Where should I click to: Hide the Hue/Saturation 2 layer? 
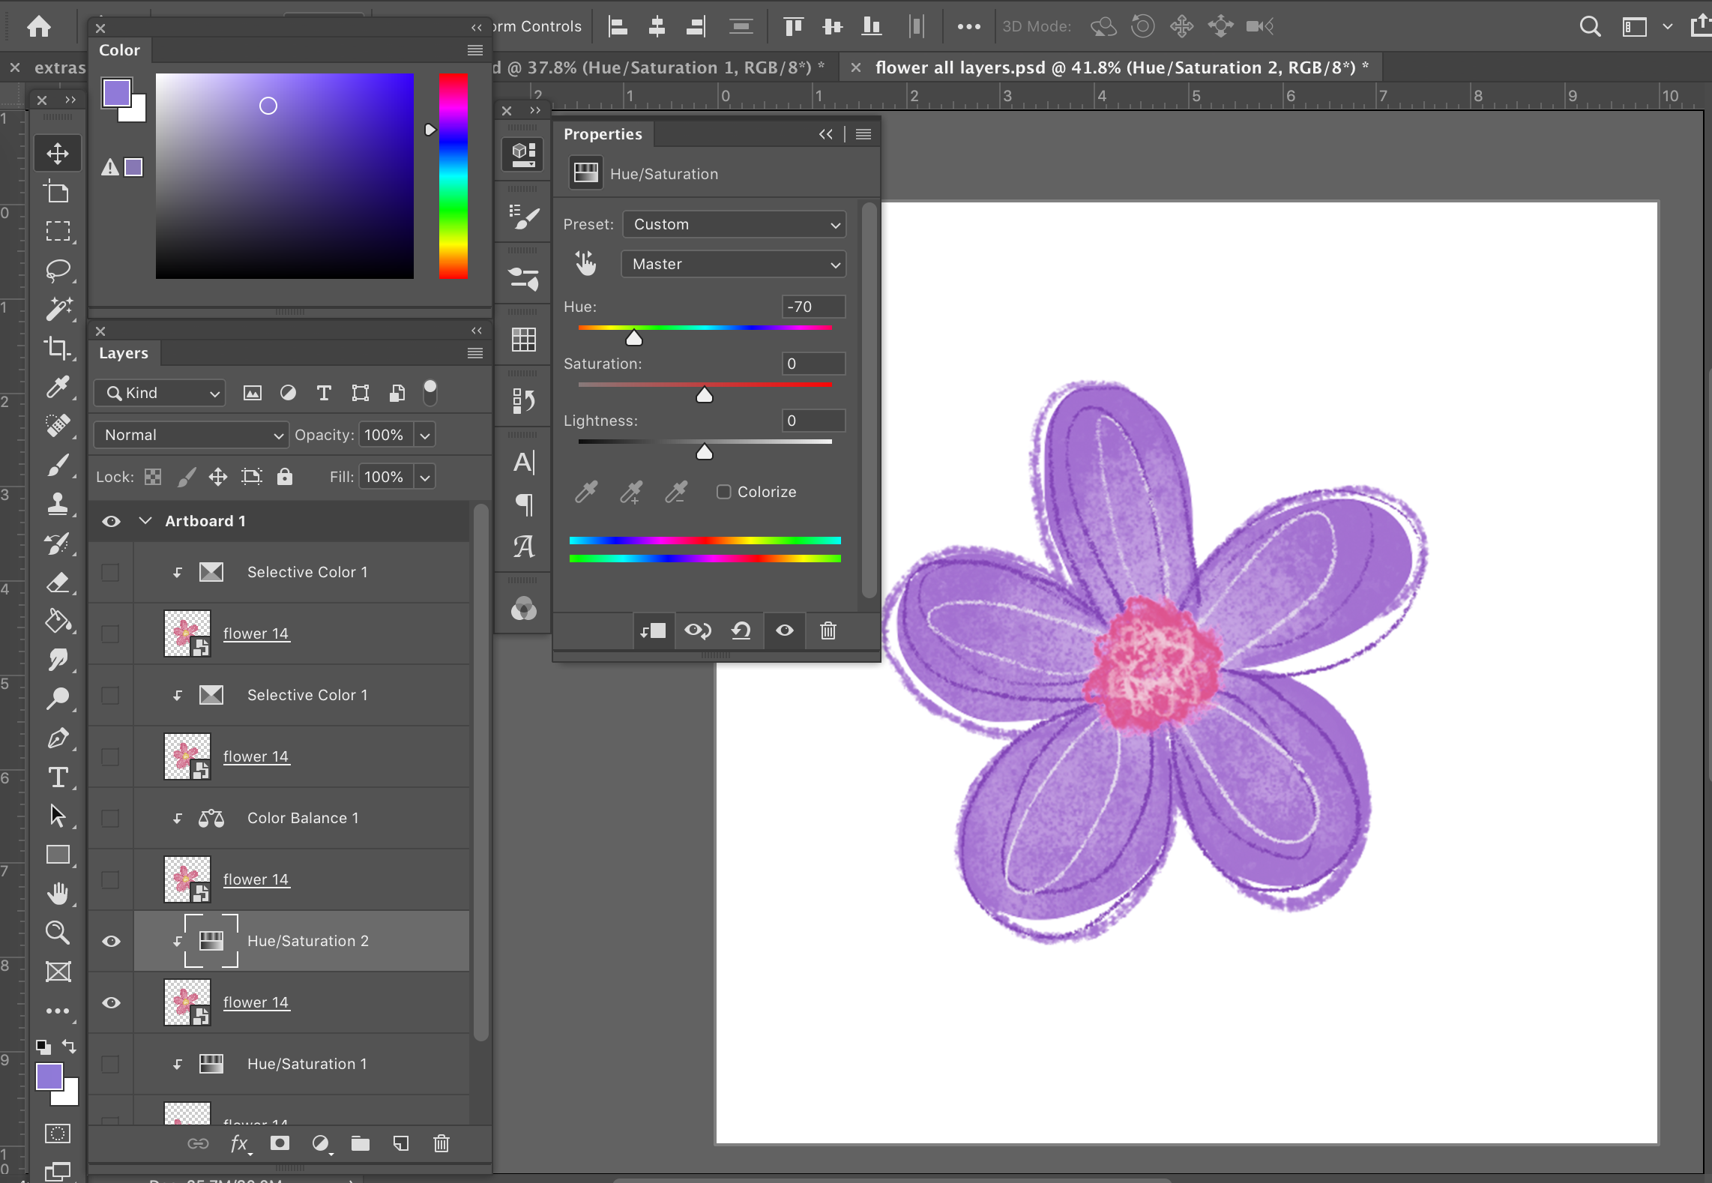(111, 941)
